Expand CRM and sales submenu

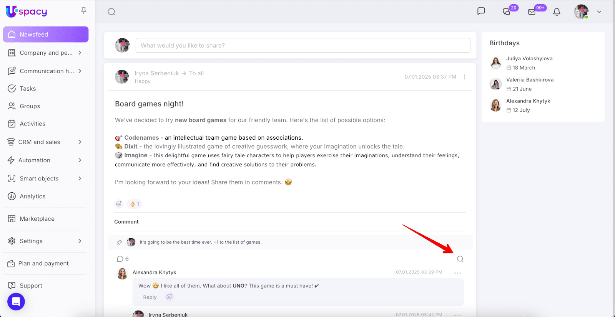click(80, 142)
